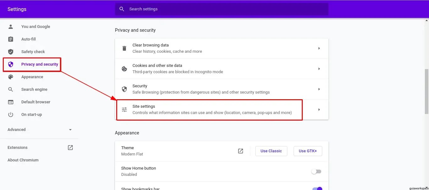Screen dimensions: 429x190
Task: Click the trash icon beside Clear browsing data
Action: pyautogui.click(x=124, y=48)
